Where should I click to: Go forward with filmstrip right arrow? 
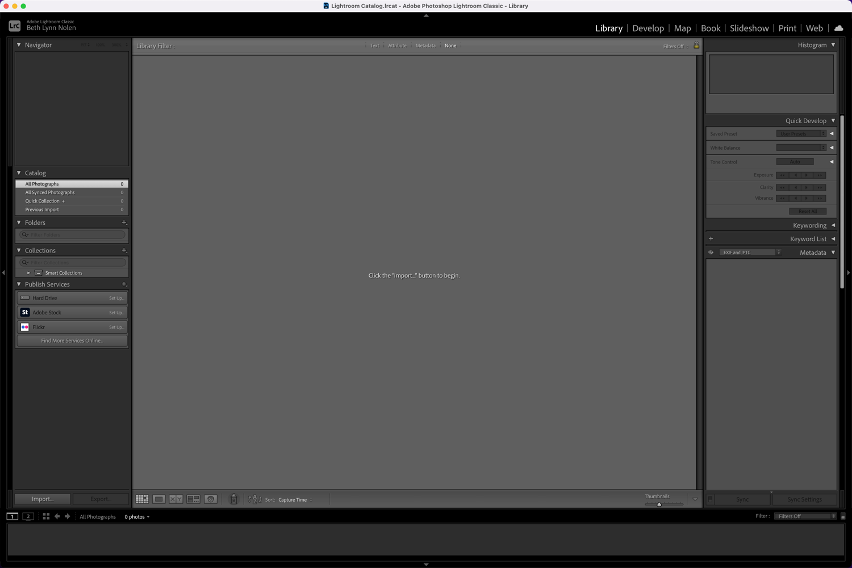tap(68, 516)
